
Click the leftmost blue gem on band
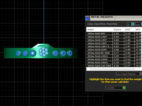(19, 53)
